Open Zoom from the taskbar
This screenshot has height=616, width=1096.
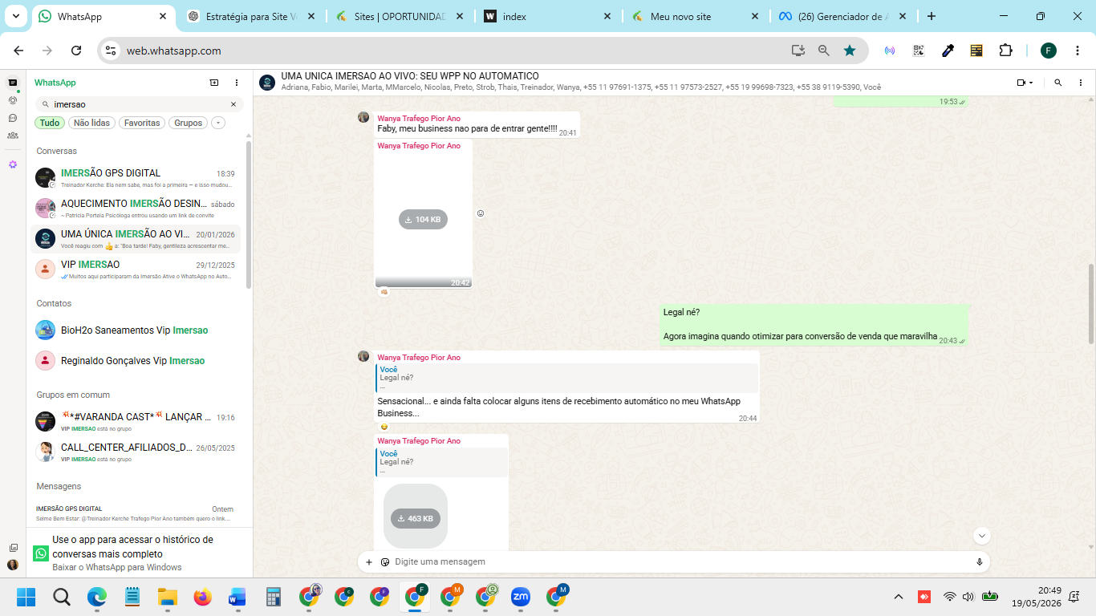tap(521, 597)
